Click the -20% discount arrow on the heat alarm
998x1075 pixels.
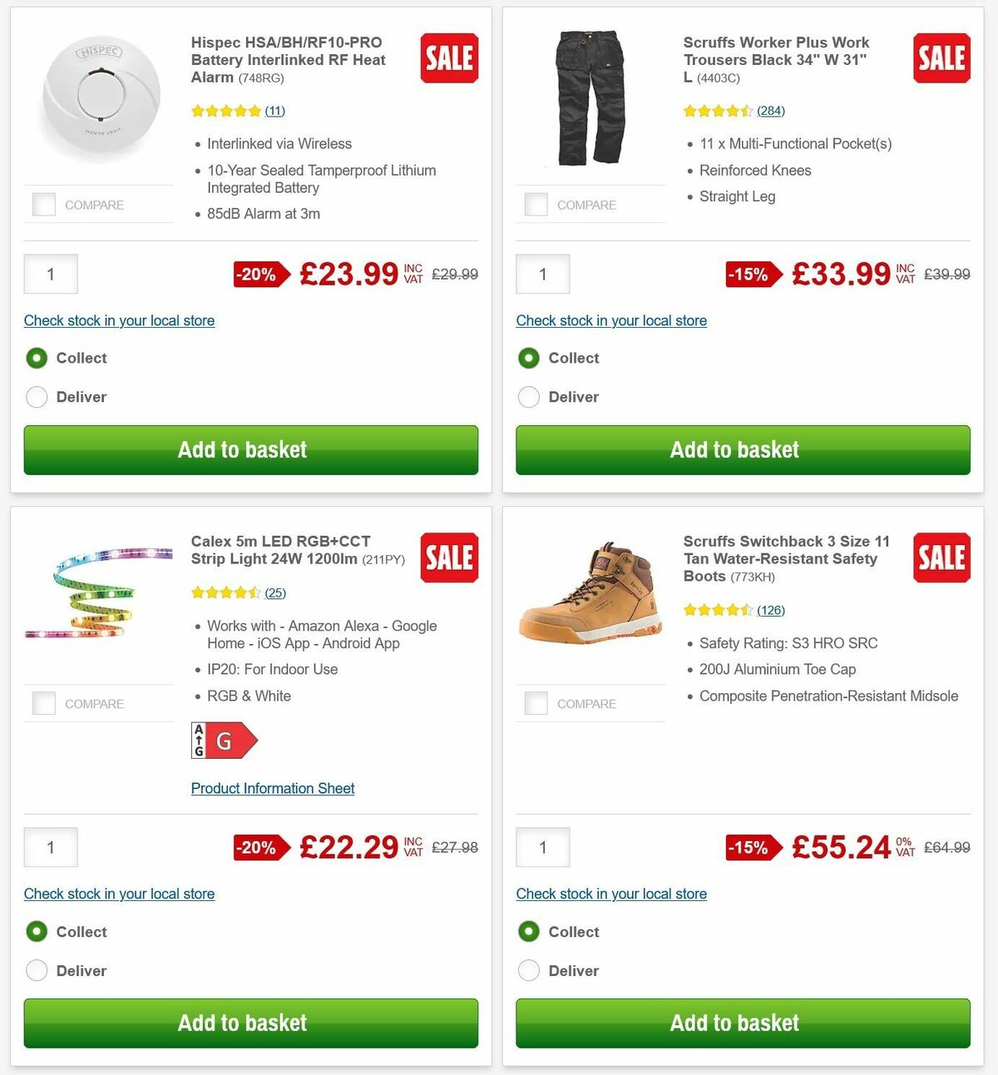click(258, 274)
